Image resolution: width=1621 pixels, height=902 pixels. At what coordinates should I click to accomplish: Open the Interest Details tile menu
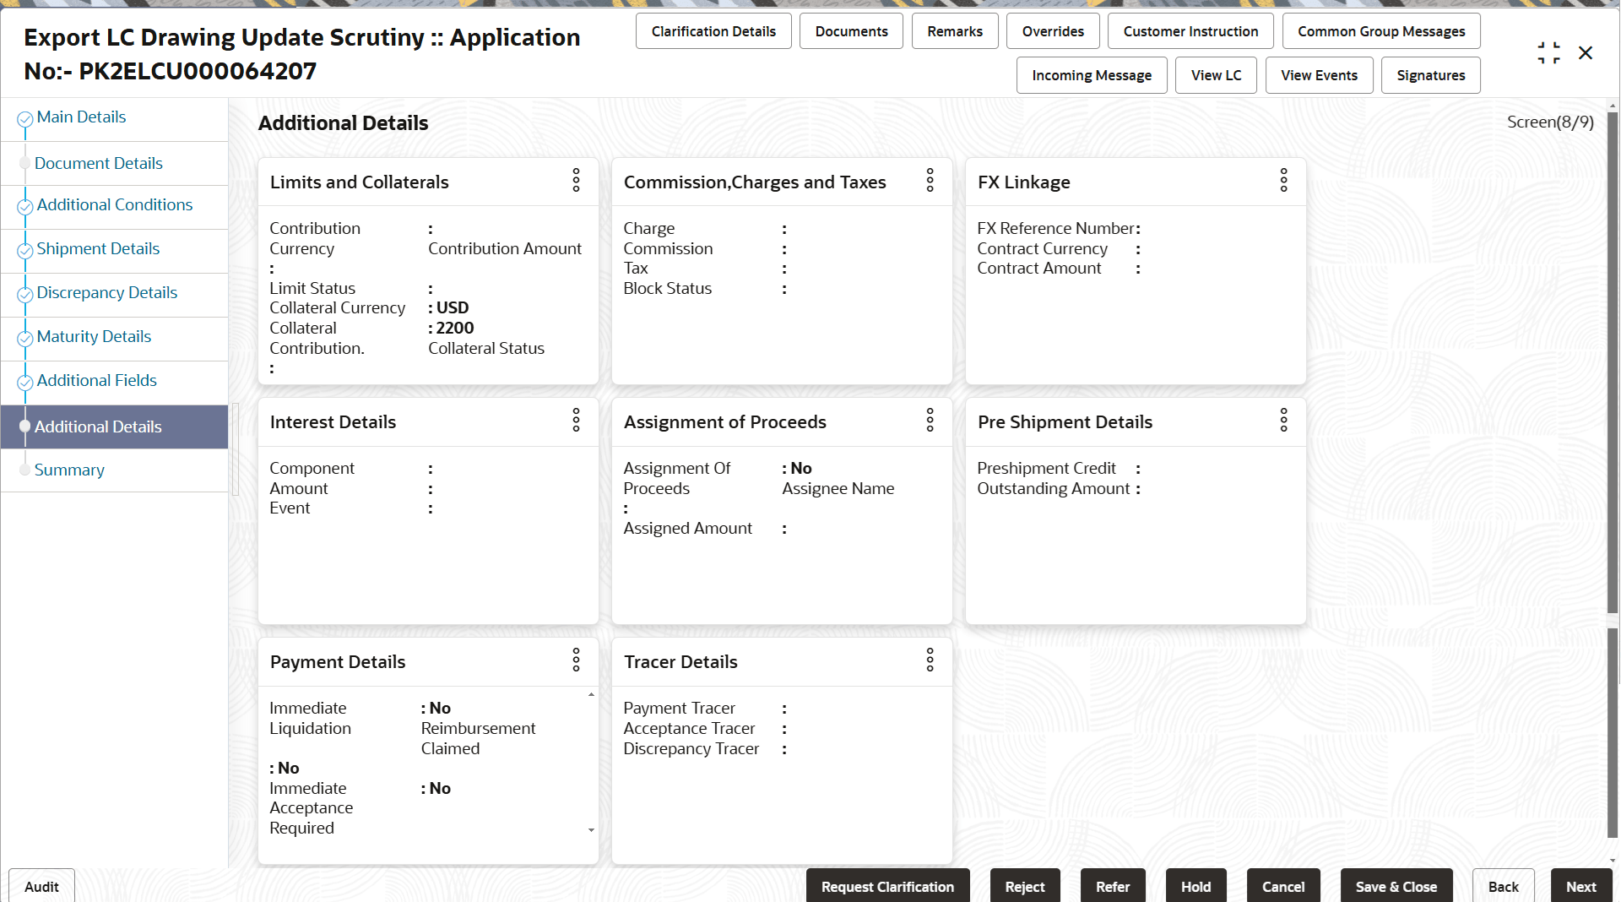point(576,421)
